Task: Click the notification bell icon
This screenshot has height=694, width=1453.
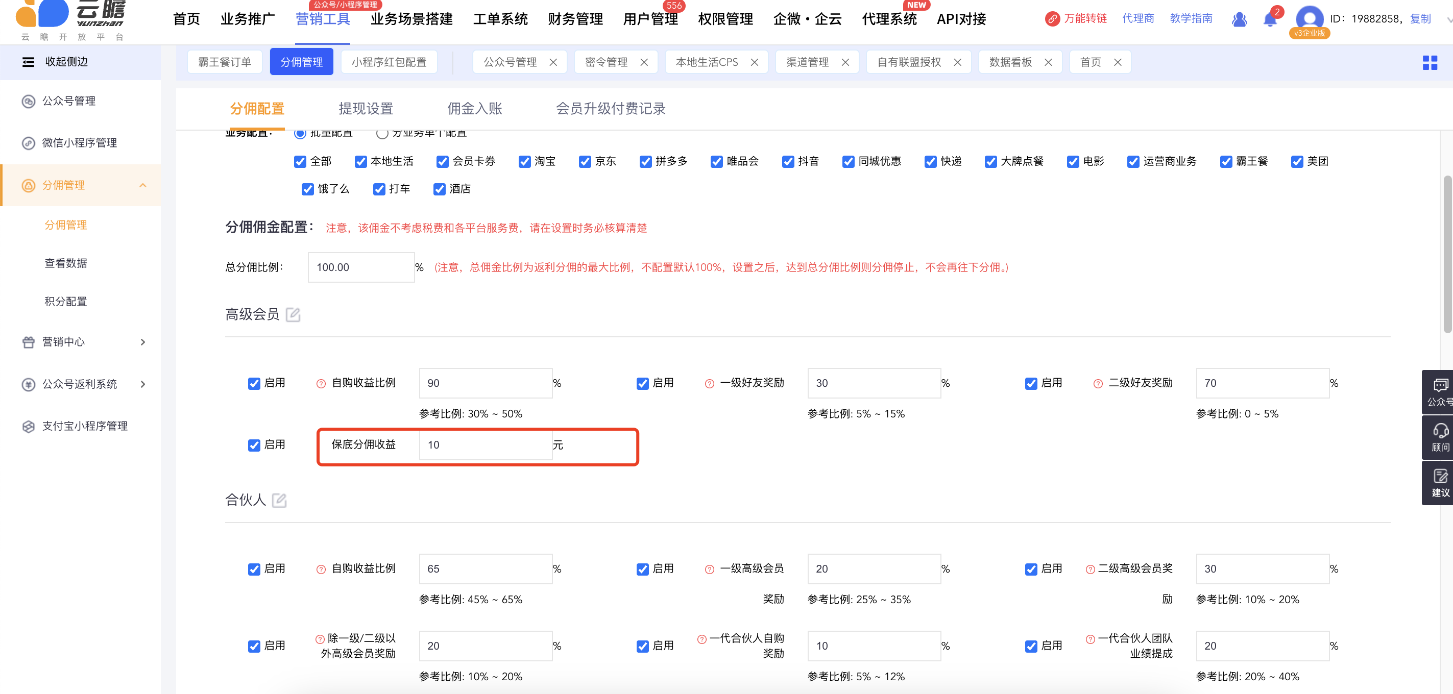Action: [x=1269, y=20]
